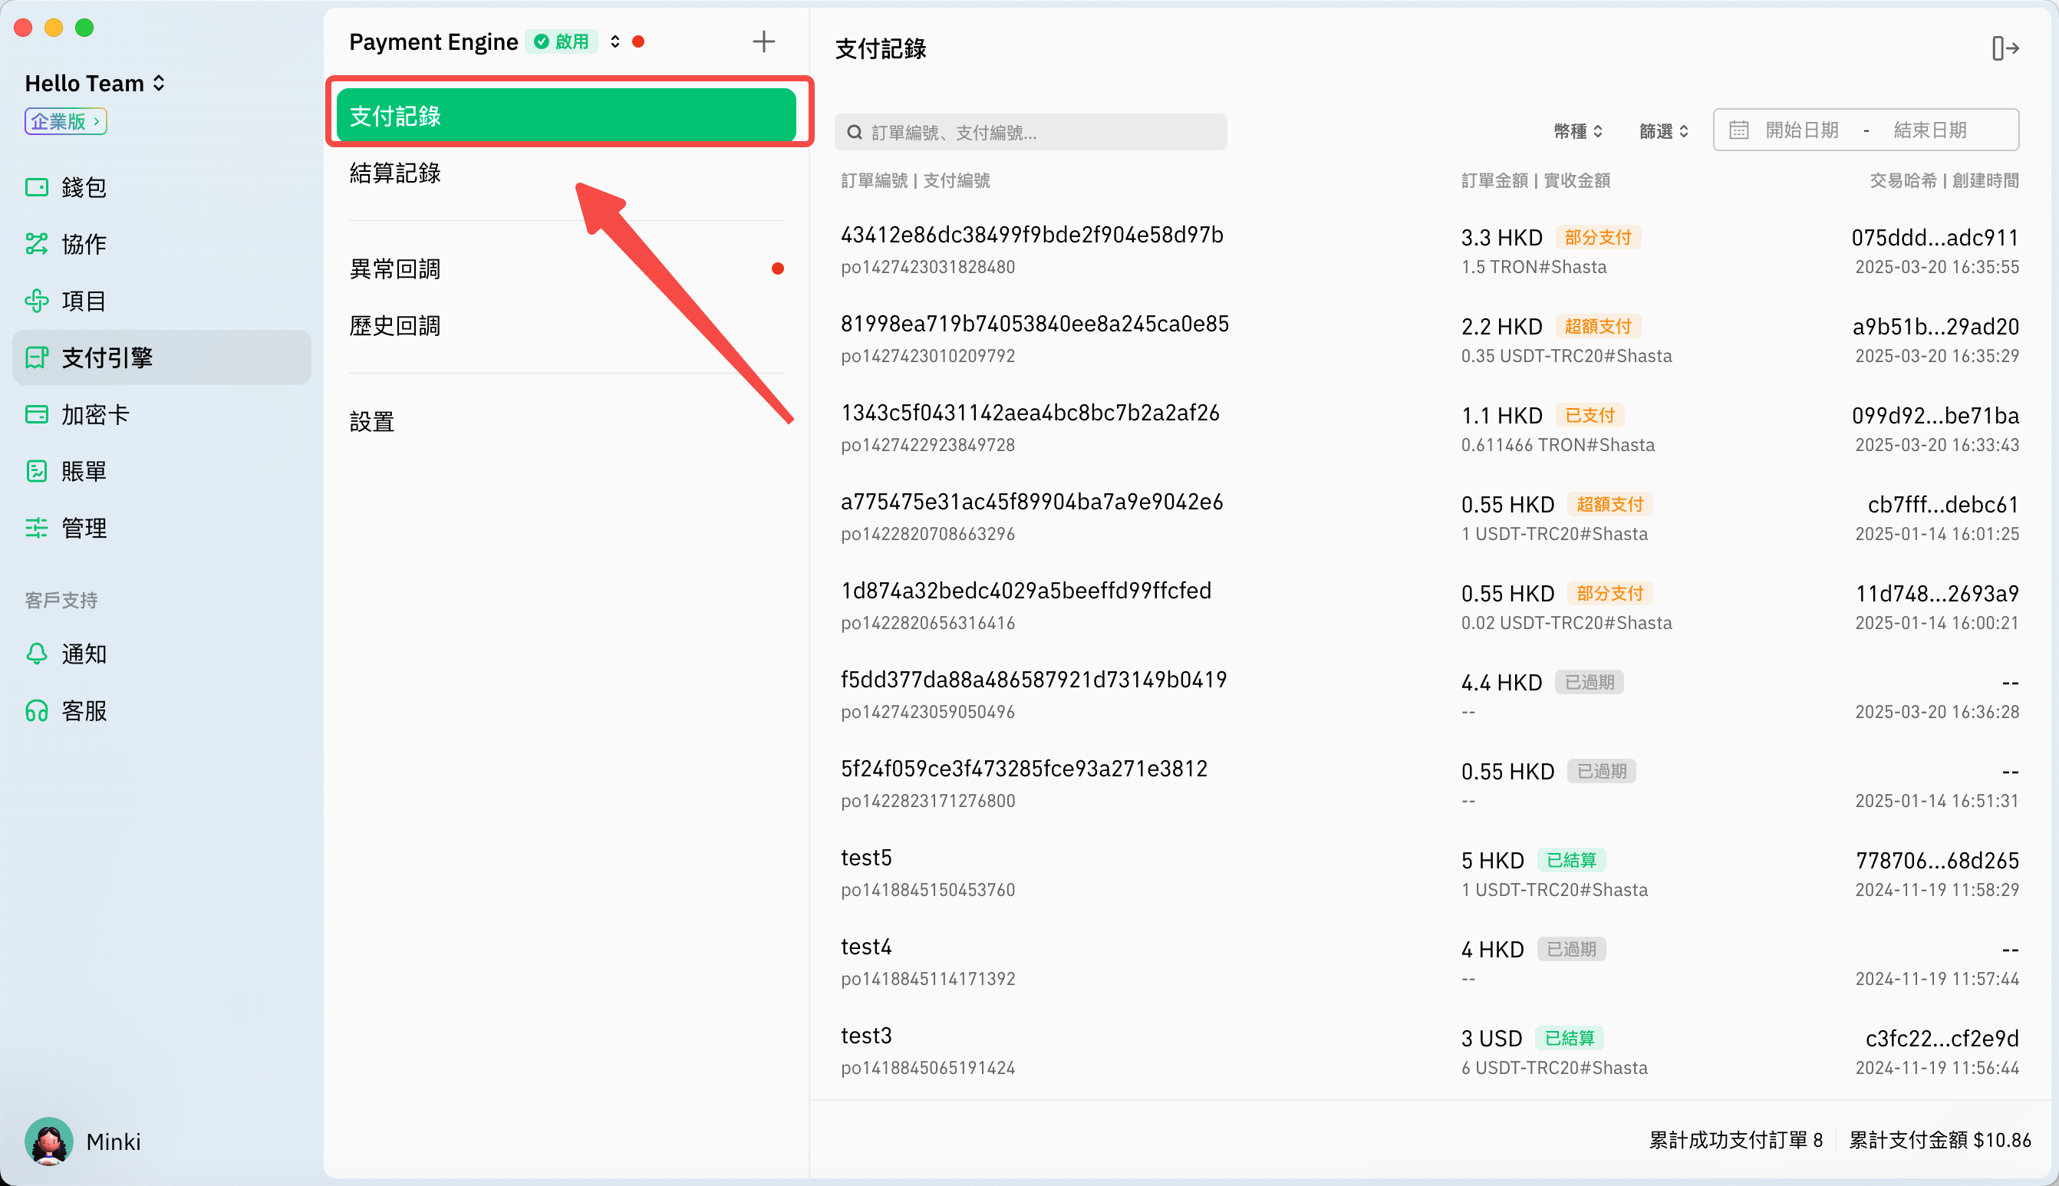
Task: Open 異常回調 menu item
Action: (395, 268)
